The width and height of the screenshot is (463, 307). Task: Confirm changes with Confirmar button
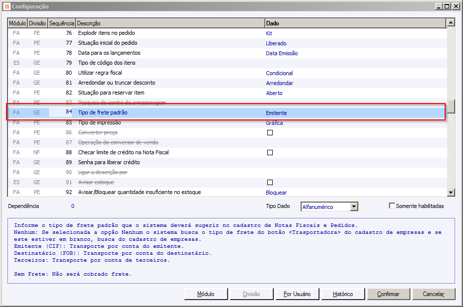tap(388, 294)
